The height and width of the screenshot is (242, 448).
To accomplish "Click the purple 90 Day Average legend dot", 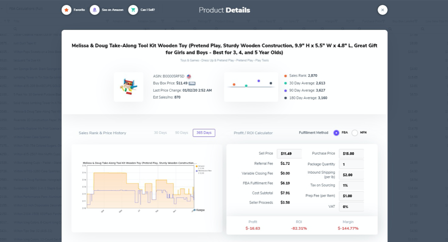I will pyautogui.click(x=285, y=91).
